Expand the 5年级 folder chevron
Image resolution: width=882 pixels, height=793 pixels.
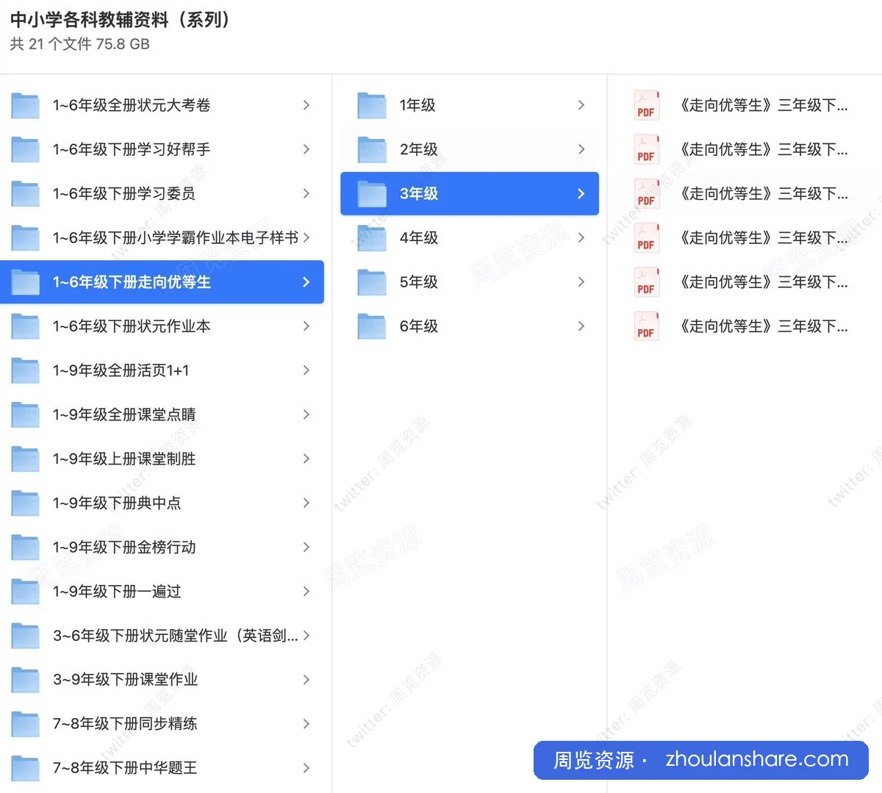[x=581, y=281]
